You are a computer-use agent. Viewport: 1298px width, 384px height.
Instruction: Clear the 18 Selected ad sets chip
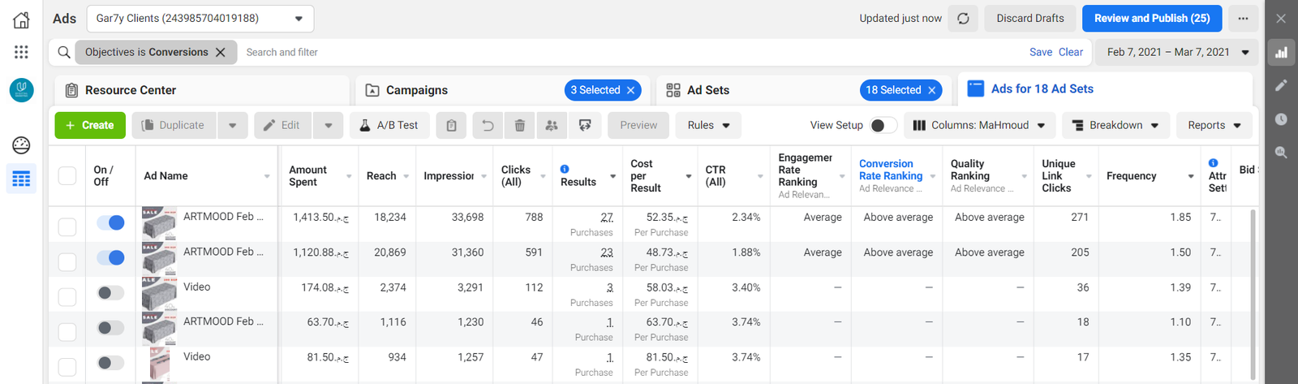[x=932, y=90]
